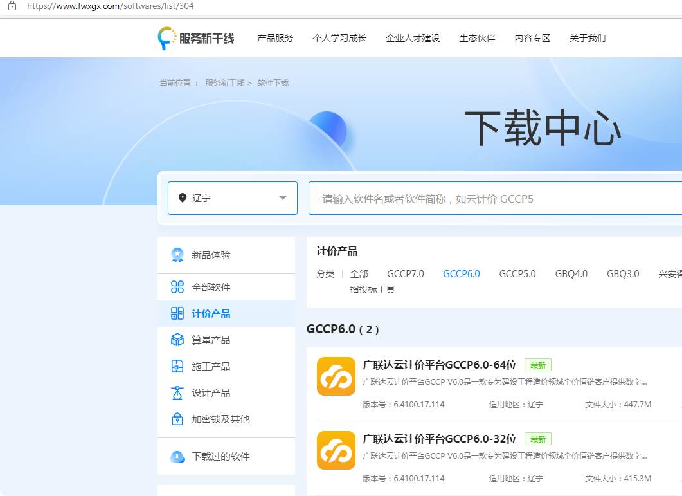The width and height of the screenshot is (682, 496).
Task: Select 算量产品 in the sidebar
Action: pos(226,340)
